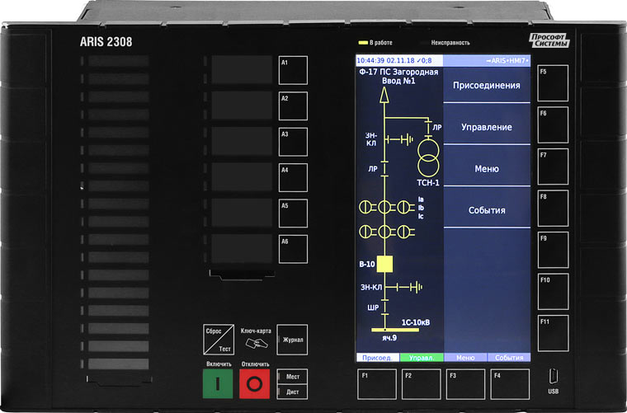Switch to Дист remote control mode
This screenshot has width=627, height=413.
point(292,392)
